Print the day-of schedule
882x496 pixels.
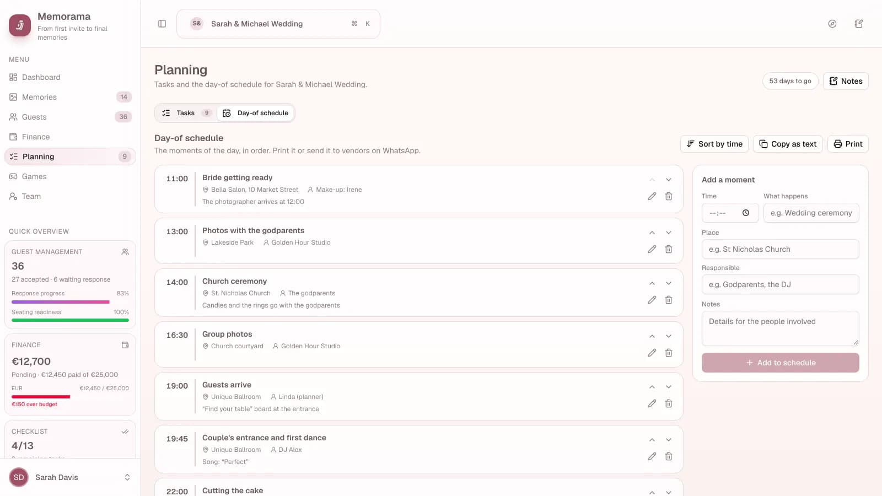(x=848, y=144)
